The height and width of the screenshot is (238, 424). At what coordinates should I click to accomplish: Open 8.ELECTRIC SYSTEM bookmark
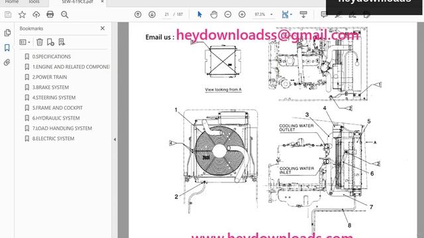pos(53,139)
